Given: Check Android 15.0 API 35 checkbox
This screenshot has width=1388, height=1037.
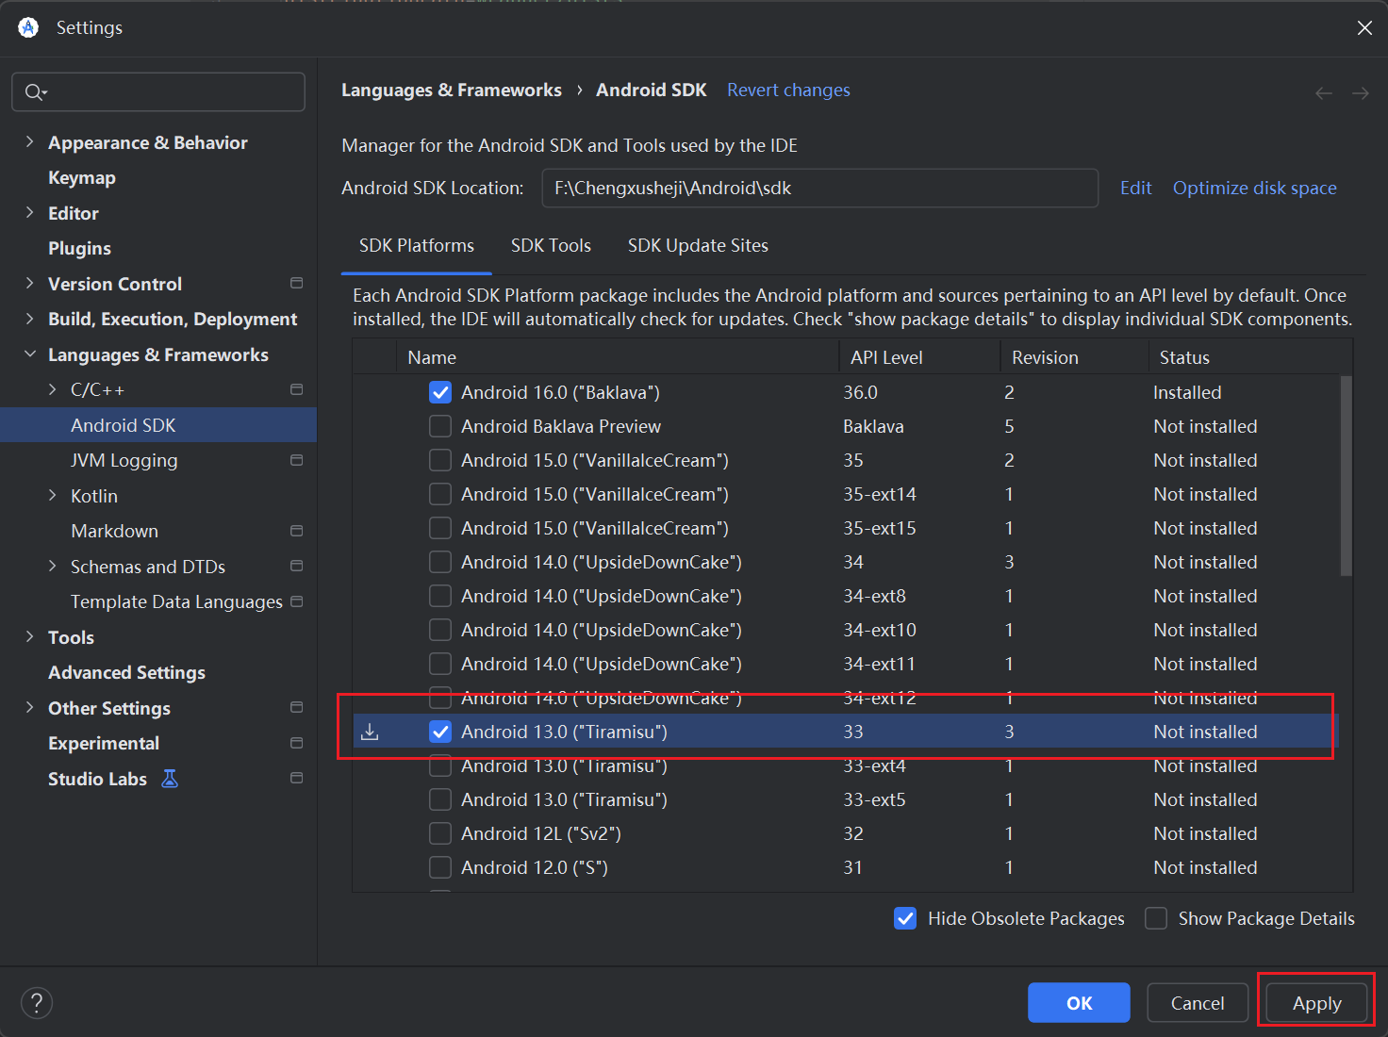Looking at the screenshot, I should coord(440,460).
